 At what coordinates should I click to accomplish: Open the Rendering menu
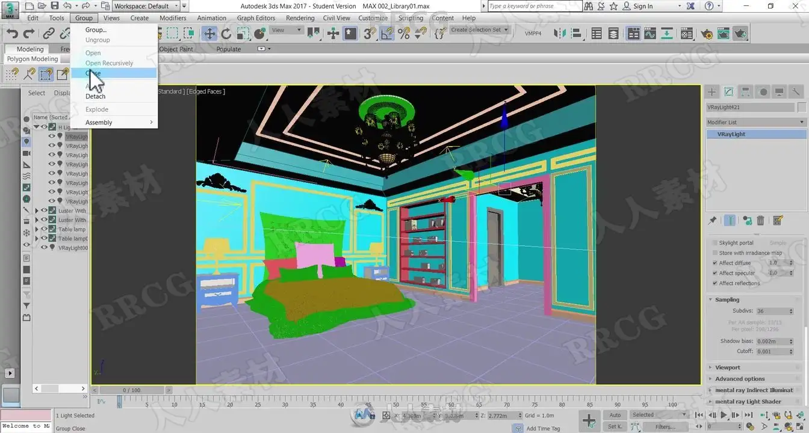point(300,18)
